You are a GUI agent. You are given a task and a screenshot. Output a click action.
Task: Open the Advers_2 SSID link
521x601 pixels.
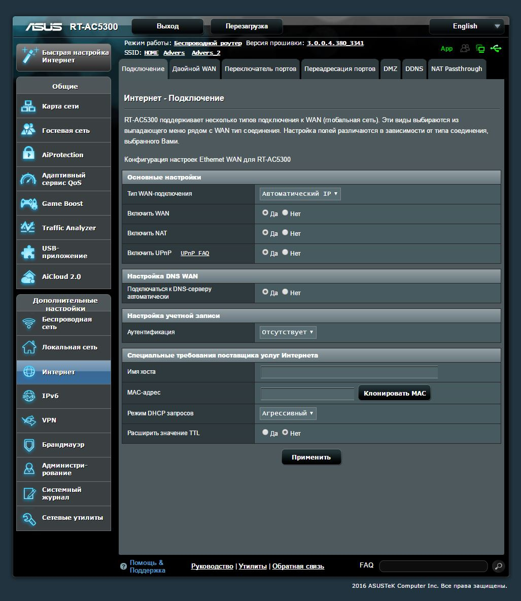206,53
